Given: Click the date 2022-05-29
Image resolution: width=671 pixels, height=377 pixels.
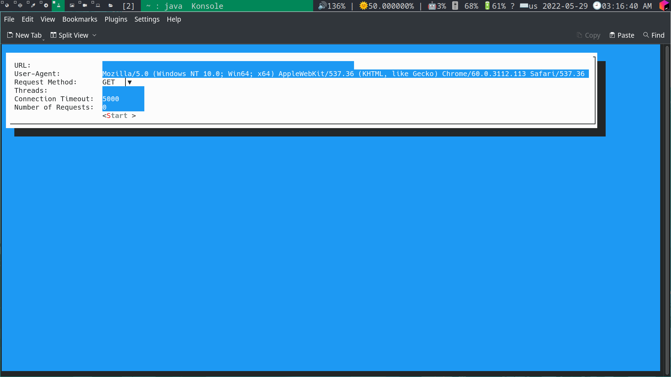Looking at the screenshot, I should 565,6.
